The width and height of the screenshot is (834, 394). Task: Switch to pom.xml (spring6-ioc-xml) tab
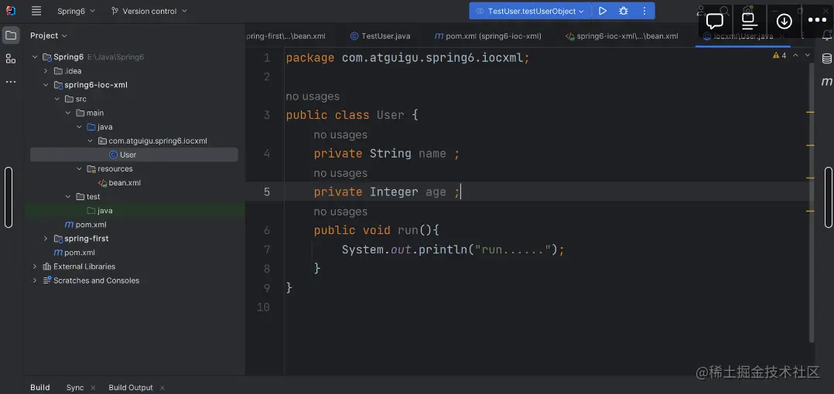coord(487,36)
